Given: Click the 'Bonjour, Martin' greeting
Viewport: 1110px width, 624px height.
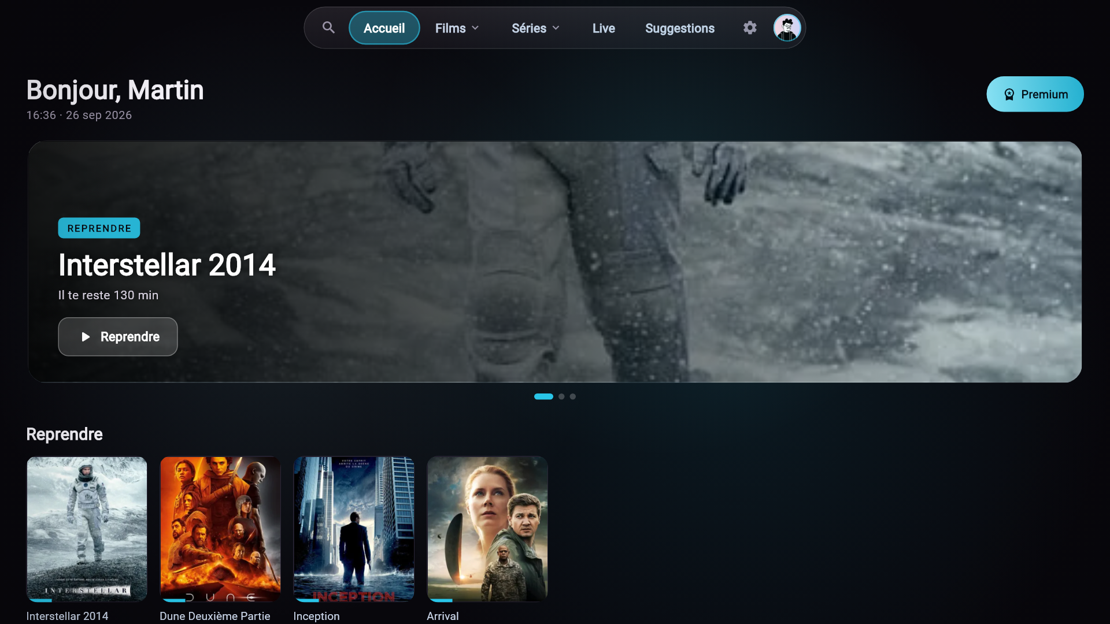Looking at the screenshot, I should [x=115, y=90].
